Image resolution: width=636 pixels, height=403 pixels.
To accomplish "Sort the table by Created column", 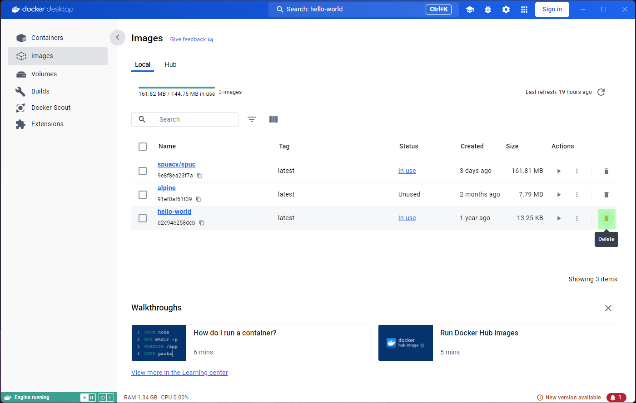I will click(472, 146).
